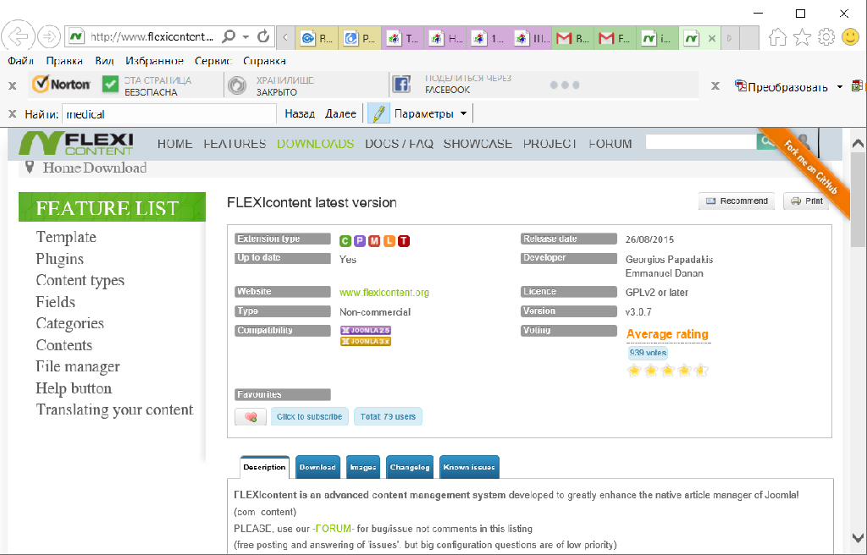Viewport: 867px width, 555px height.
Task: Click the scrollbar down arrow
Action: point(858,537)
